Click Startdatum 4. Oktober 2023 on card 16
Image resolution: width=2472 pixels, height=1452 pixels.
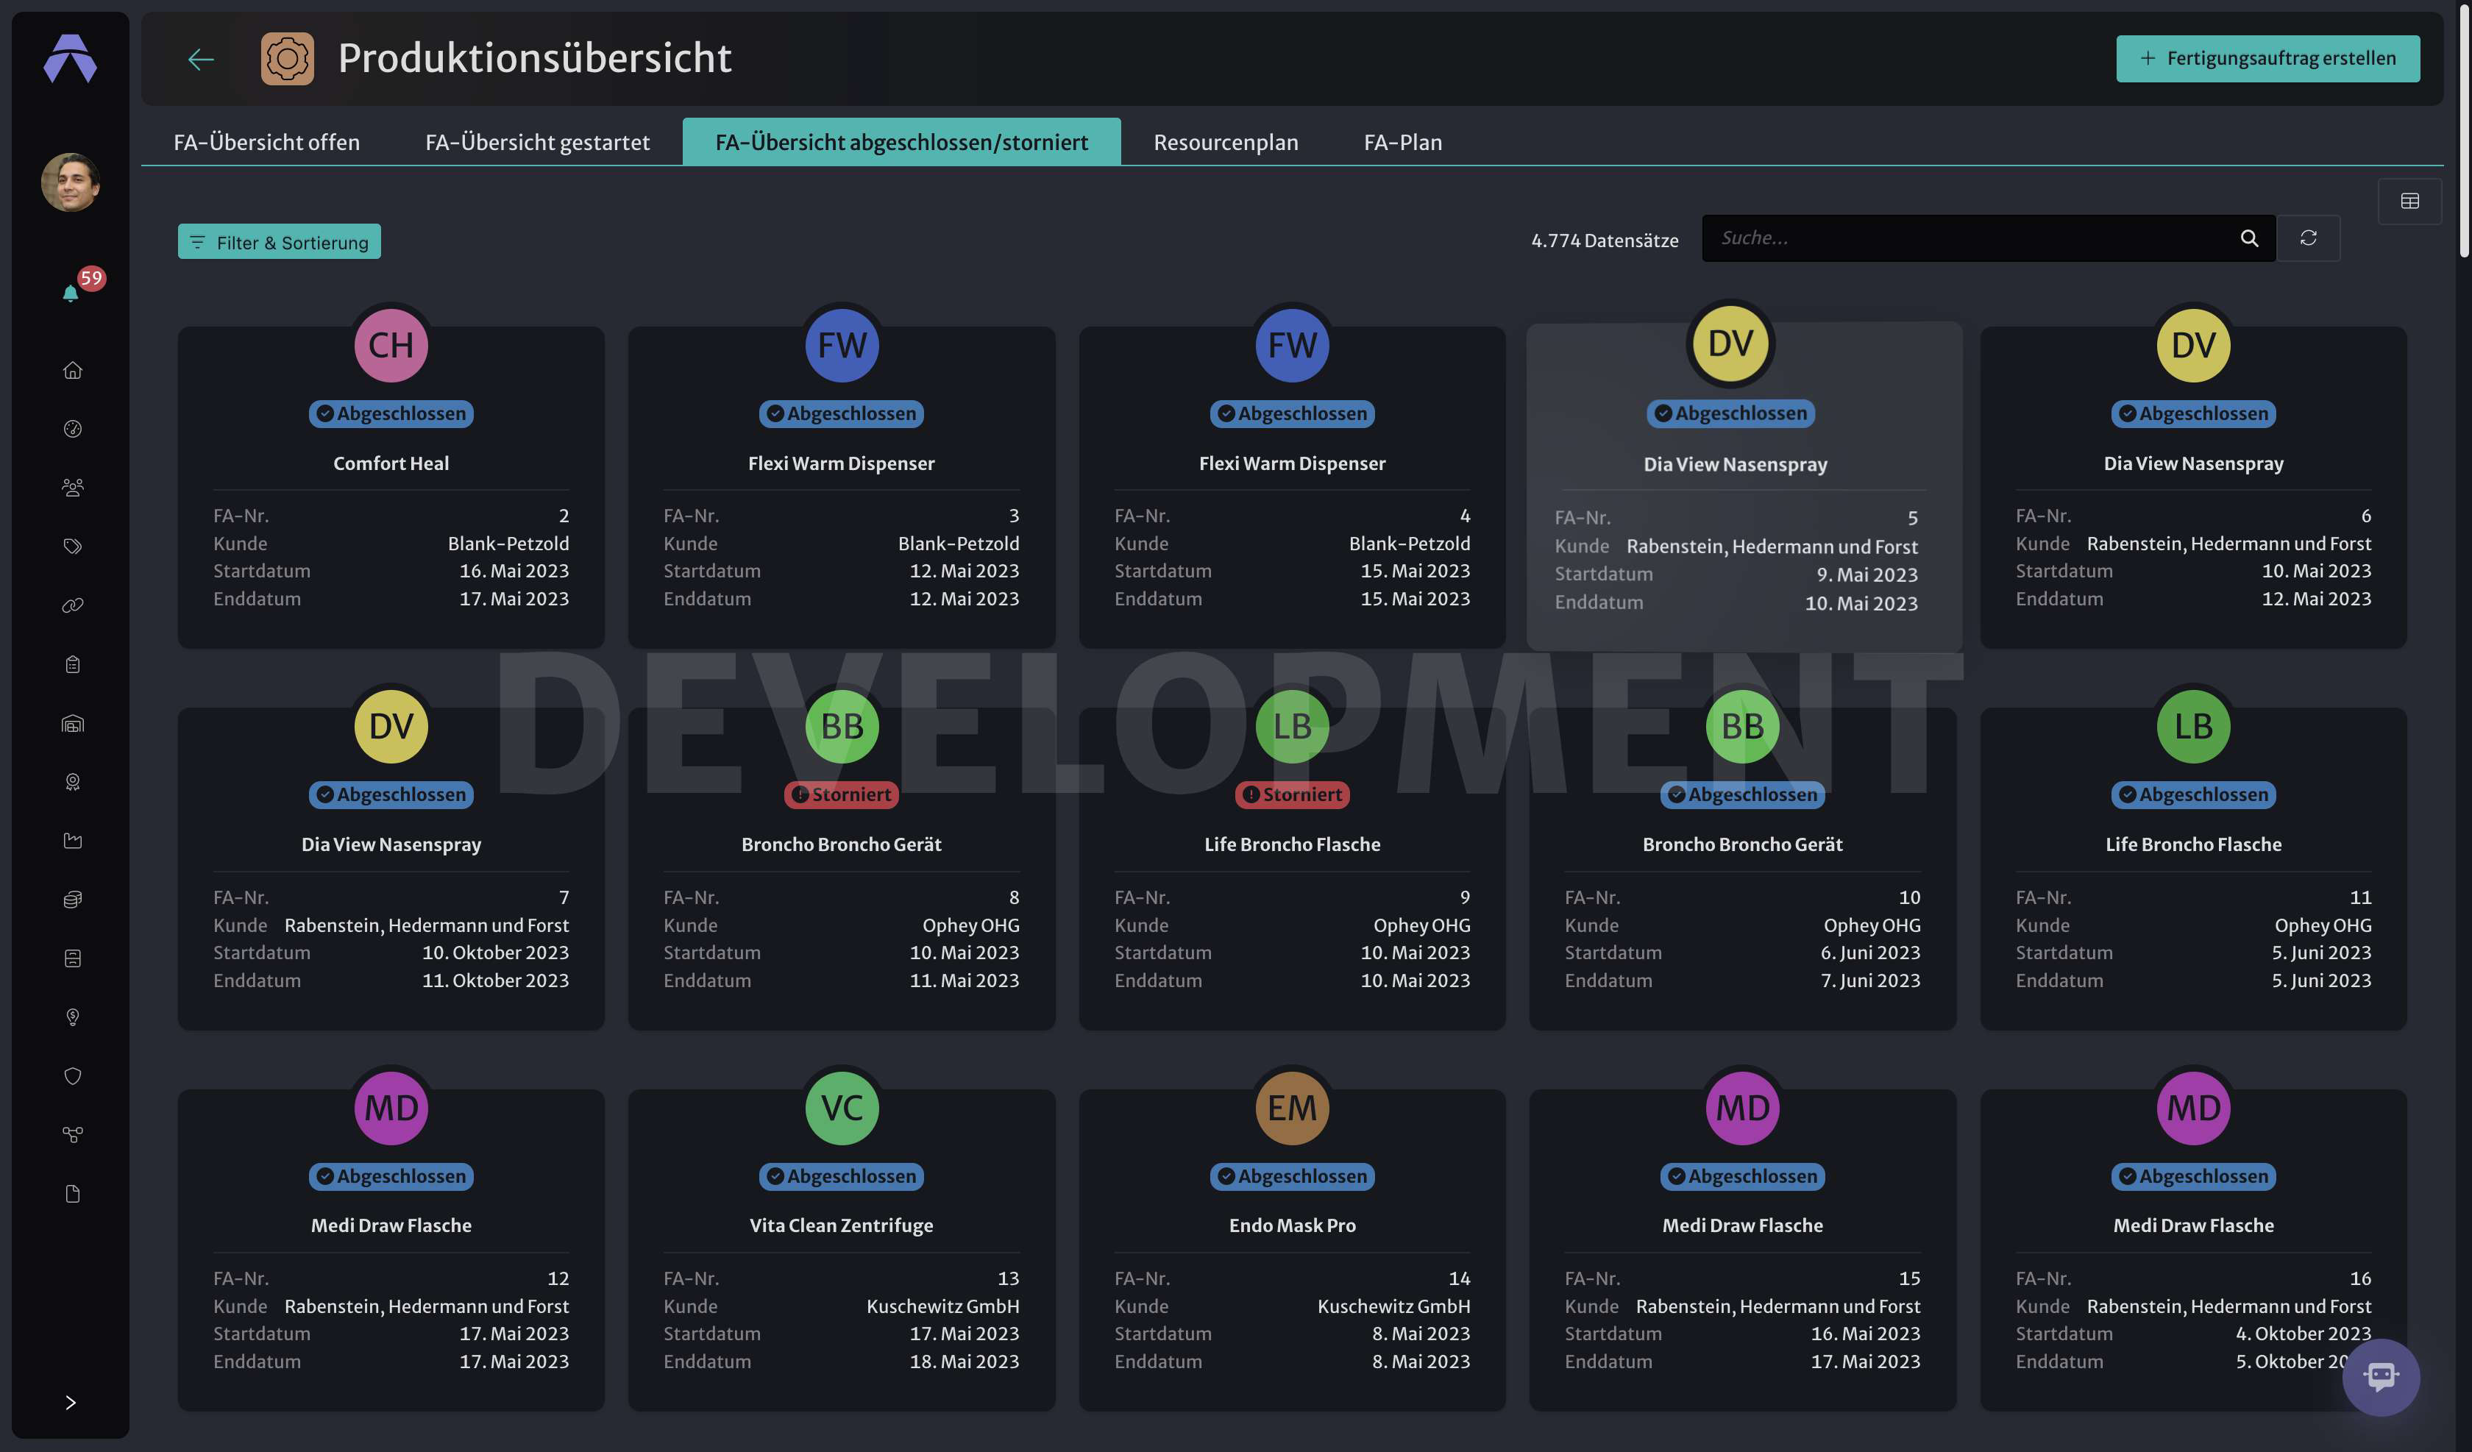point(2302,1334)
